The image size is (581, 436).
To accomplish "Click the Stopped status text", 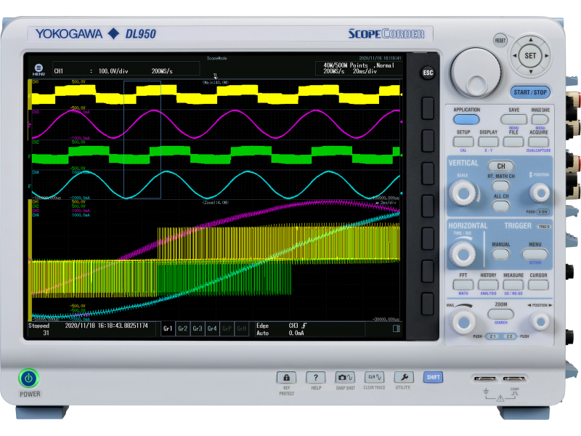I will (x=39, y=326).
